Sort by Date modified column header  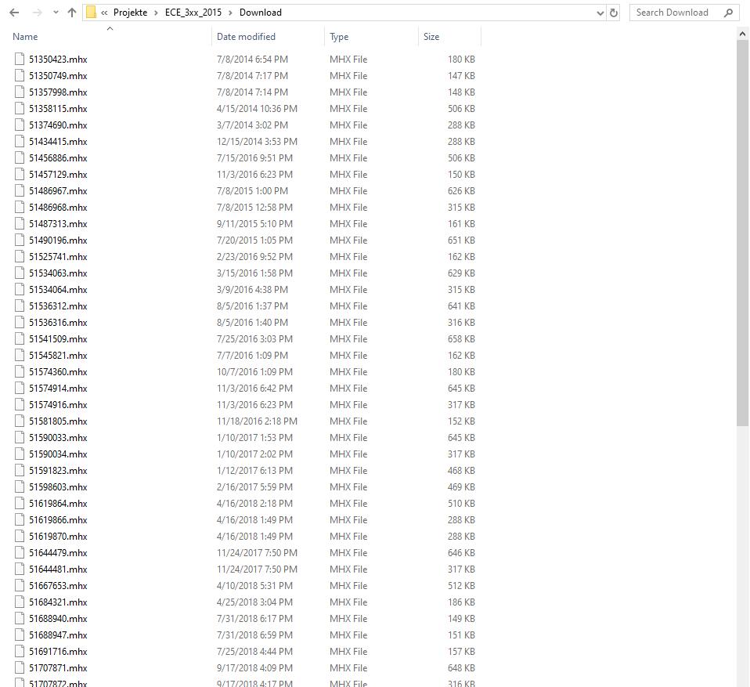coord(246,36)
